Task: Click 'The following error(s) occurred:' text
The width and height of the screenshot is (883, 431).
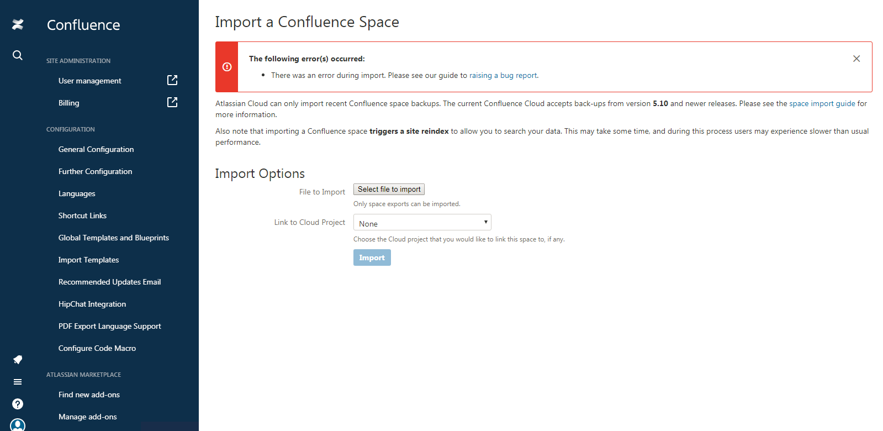Action: [307, 59]
